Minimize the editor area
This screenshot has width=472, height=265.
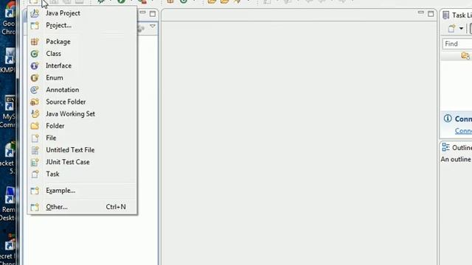coord(421,13)
